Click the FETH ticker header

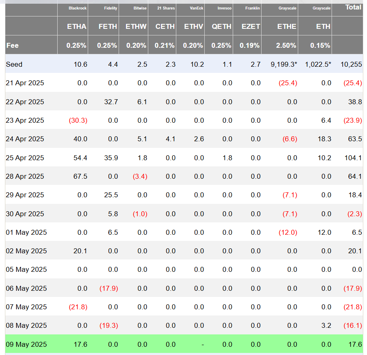tap(108, 26)
